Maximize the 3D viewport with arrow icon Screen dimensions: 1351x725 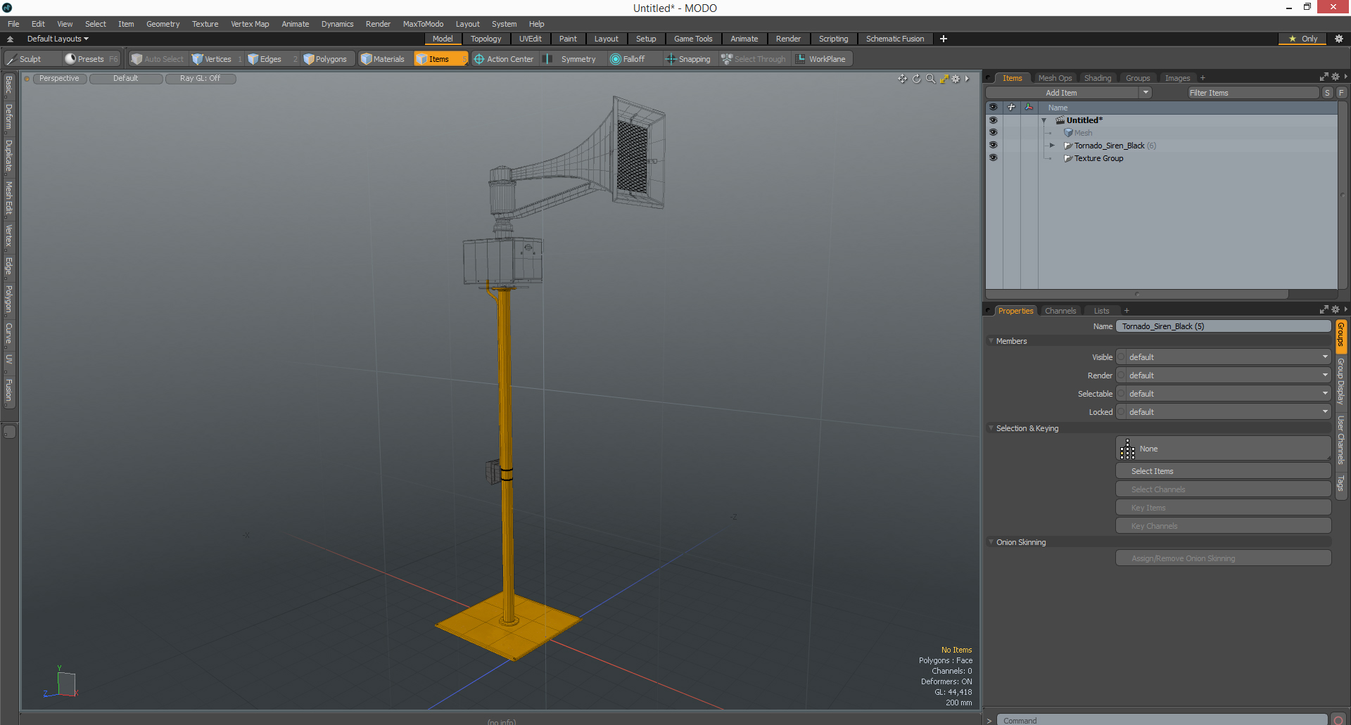[x=944, y=79]
